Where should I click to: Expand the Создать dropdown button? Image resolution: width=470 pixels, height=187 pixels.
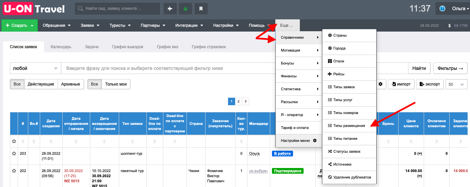tap(19, 25)
